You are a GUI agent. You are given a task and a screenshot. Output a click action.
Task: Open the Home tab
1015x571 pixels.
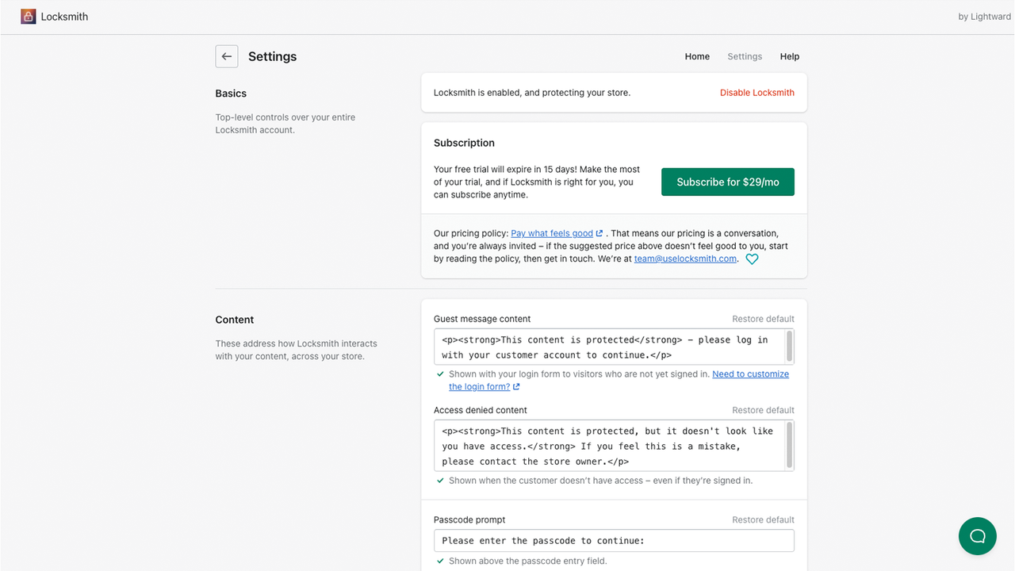[697, 56]
